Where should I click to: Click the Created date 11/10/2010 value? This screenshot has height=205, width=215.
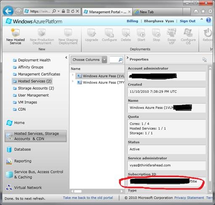(x=153, y=92)
